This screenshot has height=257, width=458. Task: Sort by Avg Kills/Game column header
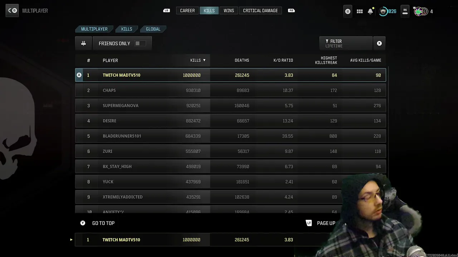click(x=365, y=60)
